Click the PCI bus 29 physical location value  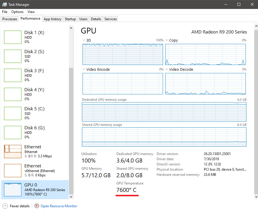point(225,169)
